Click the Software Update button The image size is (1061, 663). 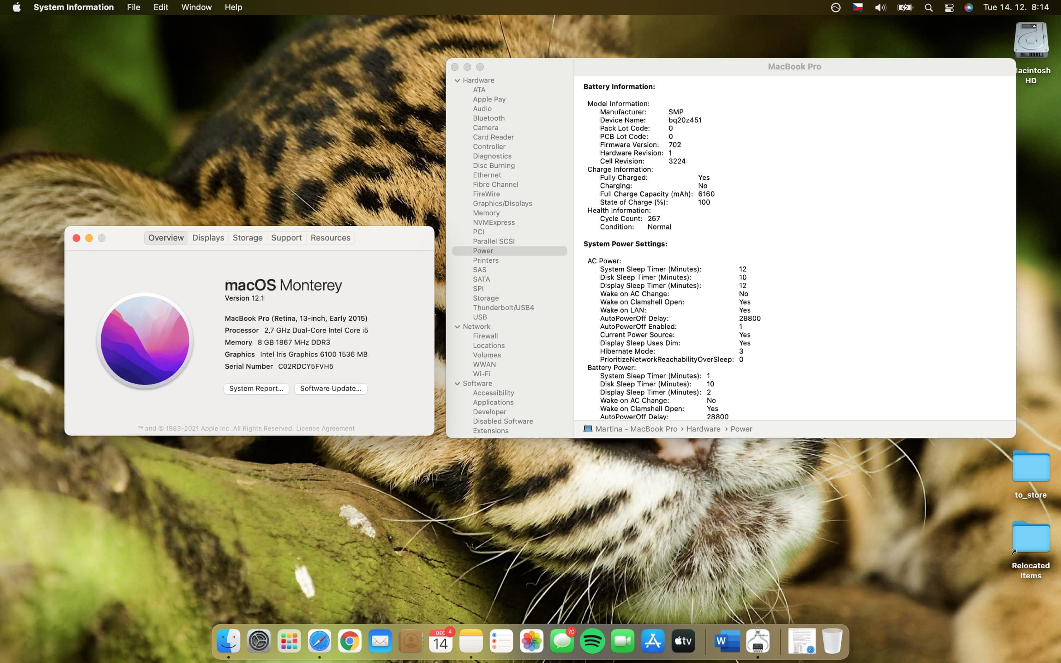pos(331,389)
